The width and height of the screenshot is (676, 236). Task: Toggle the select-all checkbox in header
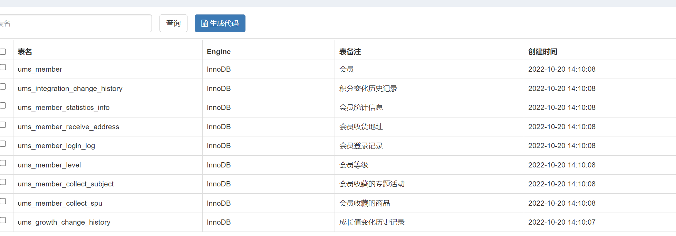click(x=3, y=52)
